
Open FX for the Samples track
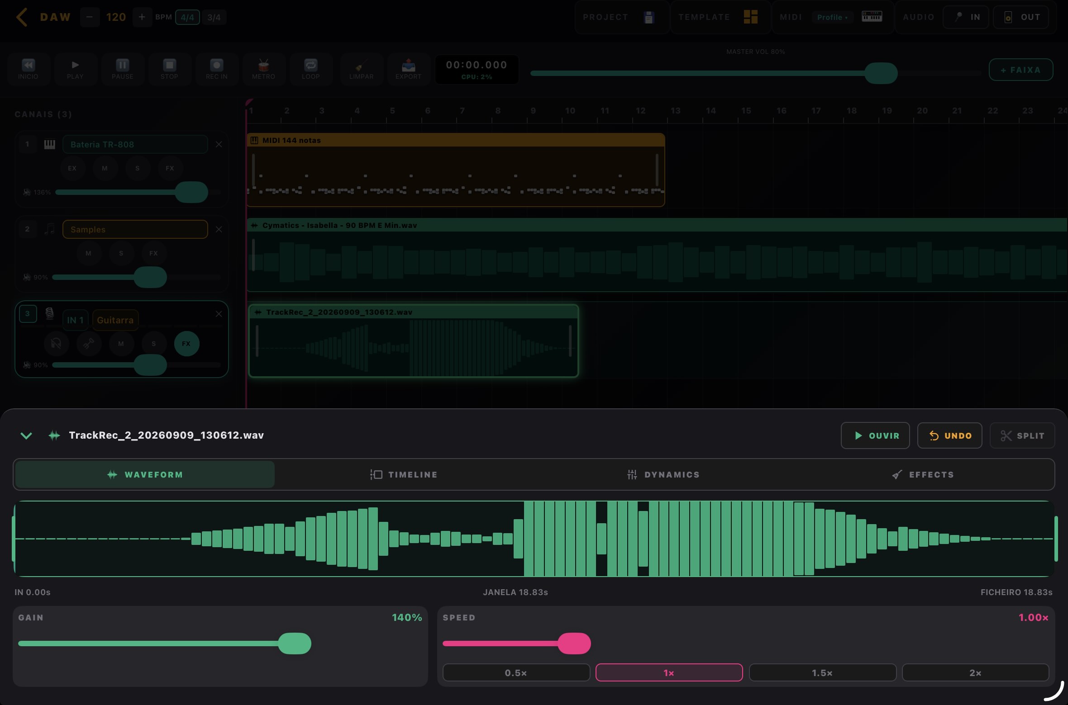pos(153,253)
